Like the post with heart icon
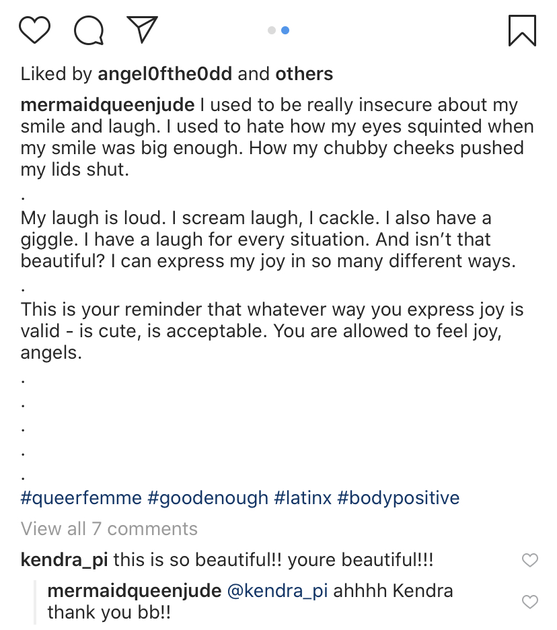This screenshot has width=557, height=630. tap(34, 30)
